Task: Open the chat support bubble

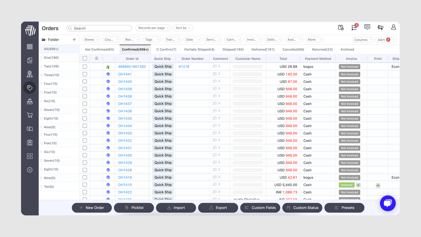Action: tap(388, 203)
